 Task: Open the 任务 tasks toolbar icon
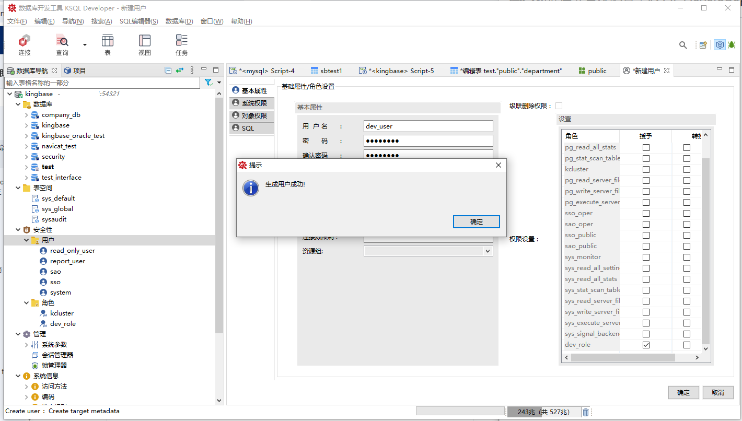pos(182,45)
